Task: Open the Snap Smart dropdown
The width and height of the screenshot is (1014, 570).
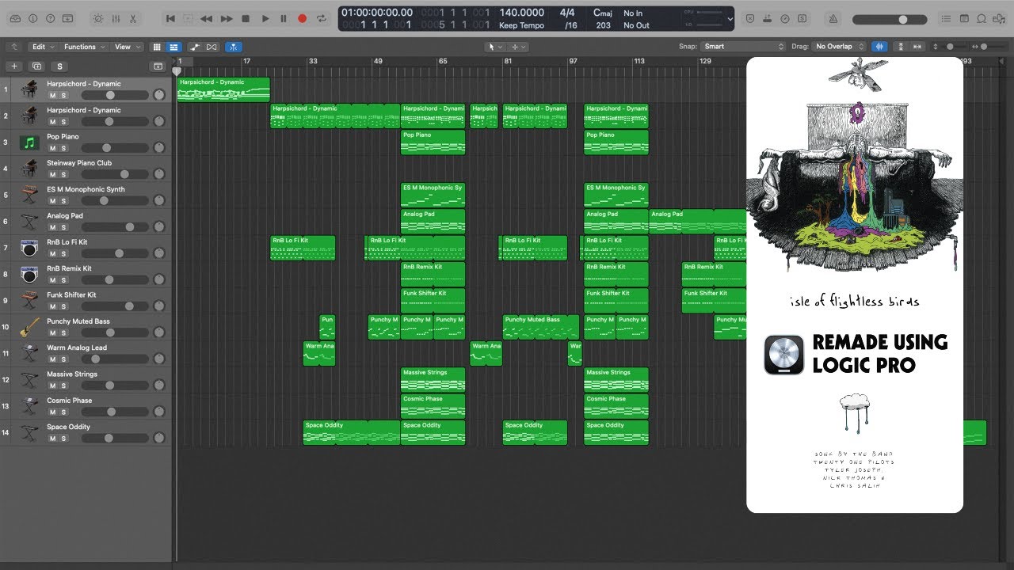Action: point(743,47)
